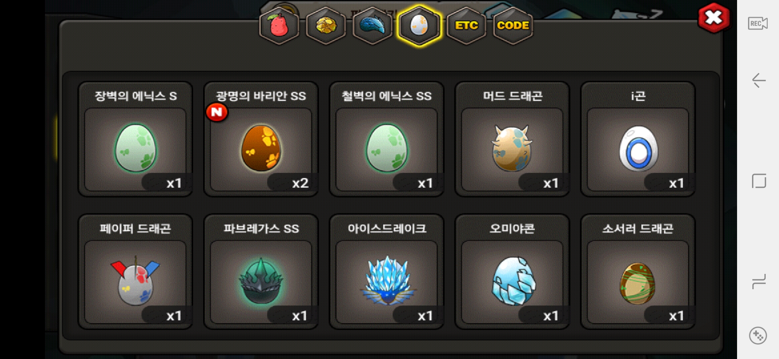The image size is (779, 359).
Task: Open the game tools controller icon
Action: click(x=758, y=336)
